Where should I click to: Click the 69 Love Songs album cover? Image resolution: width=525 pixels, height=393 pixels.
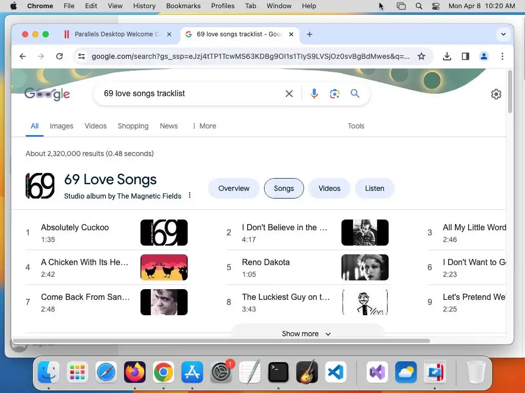(40, 186)
